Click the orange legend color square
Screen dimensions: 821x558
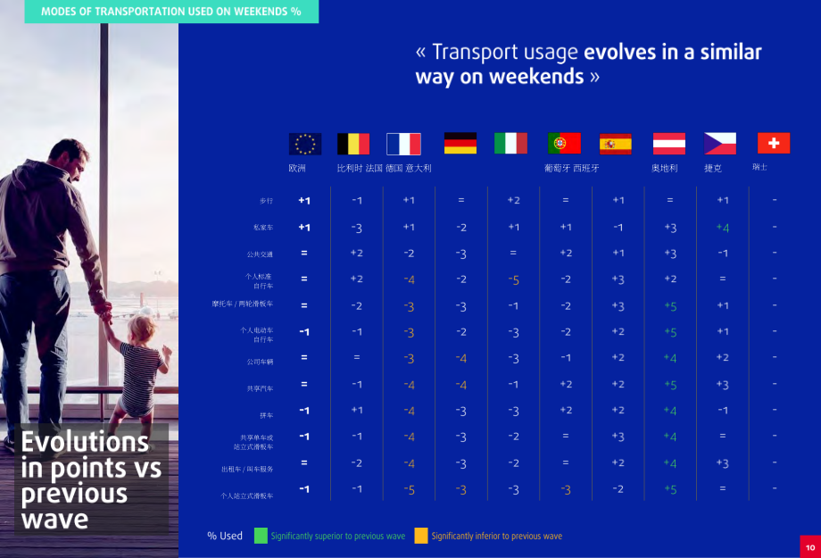[x=421, y=536]
